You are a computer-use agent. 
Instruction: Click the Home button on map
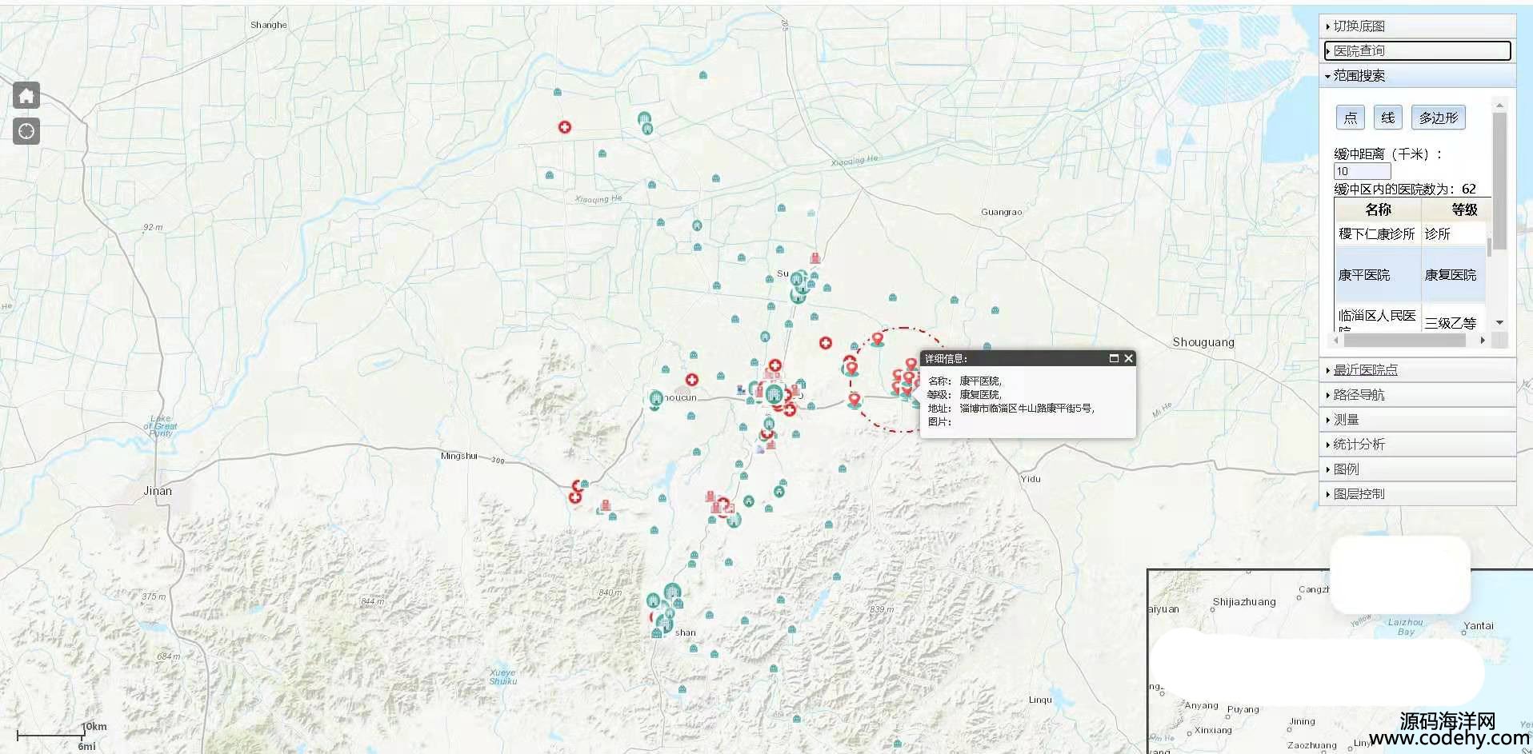26,96
